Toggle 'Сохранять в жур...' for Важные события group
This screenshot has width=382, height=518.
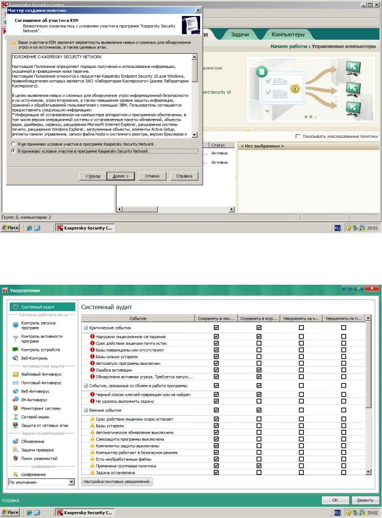click(259, 410)
